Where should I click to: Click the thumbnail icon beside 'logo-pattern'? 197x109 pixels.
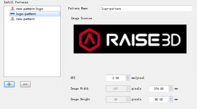(12, 14)
